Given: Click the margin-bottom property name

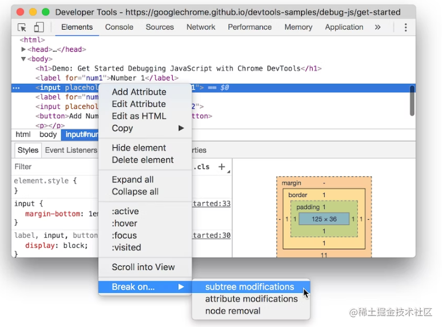Looking at the screenshot, I should point(53,214).
